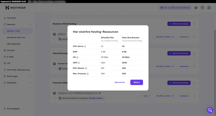Viewport: 216px width, 116px height.
Task: Show info for PHP-Worker
Action: pos(86,68)
